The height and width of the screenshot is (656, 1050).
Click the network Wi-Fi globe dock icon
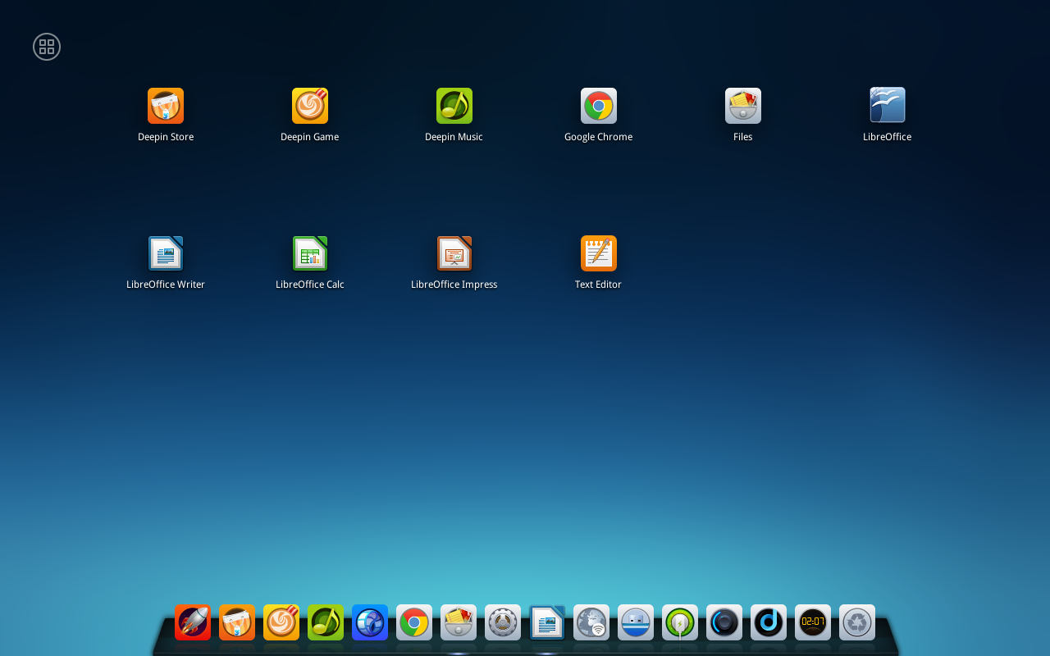coord(591,622)
